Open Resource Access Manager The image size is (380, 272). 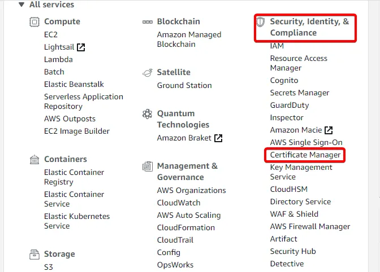click(x=299, y=63)
